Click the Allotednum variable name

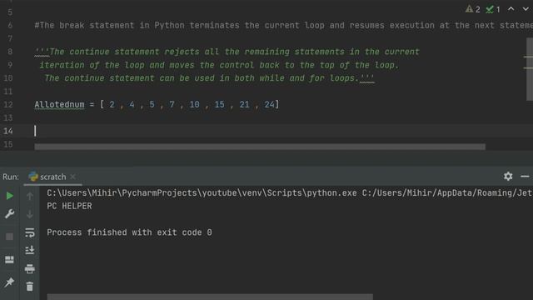point(59,104)
